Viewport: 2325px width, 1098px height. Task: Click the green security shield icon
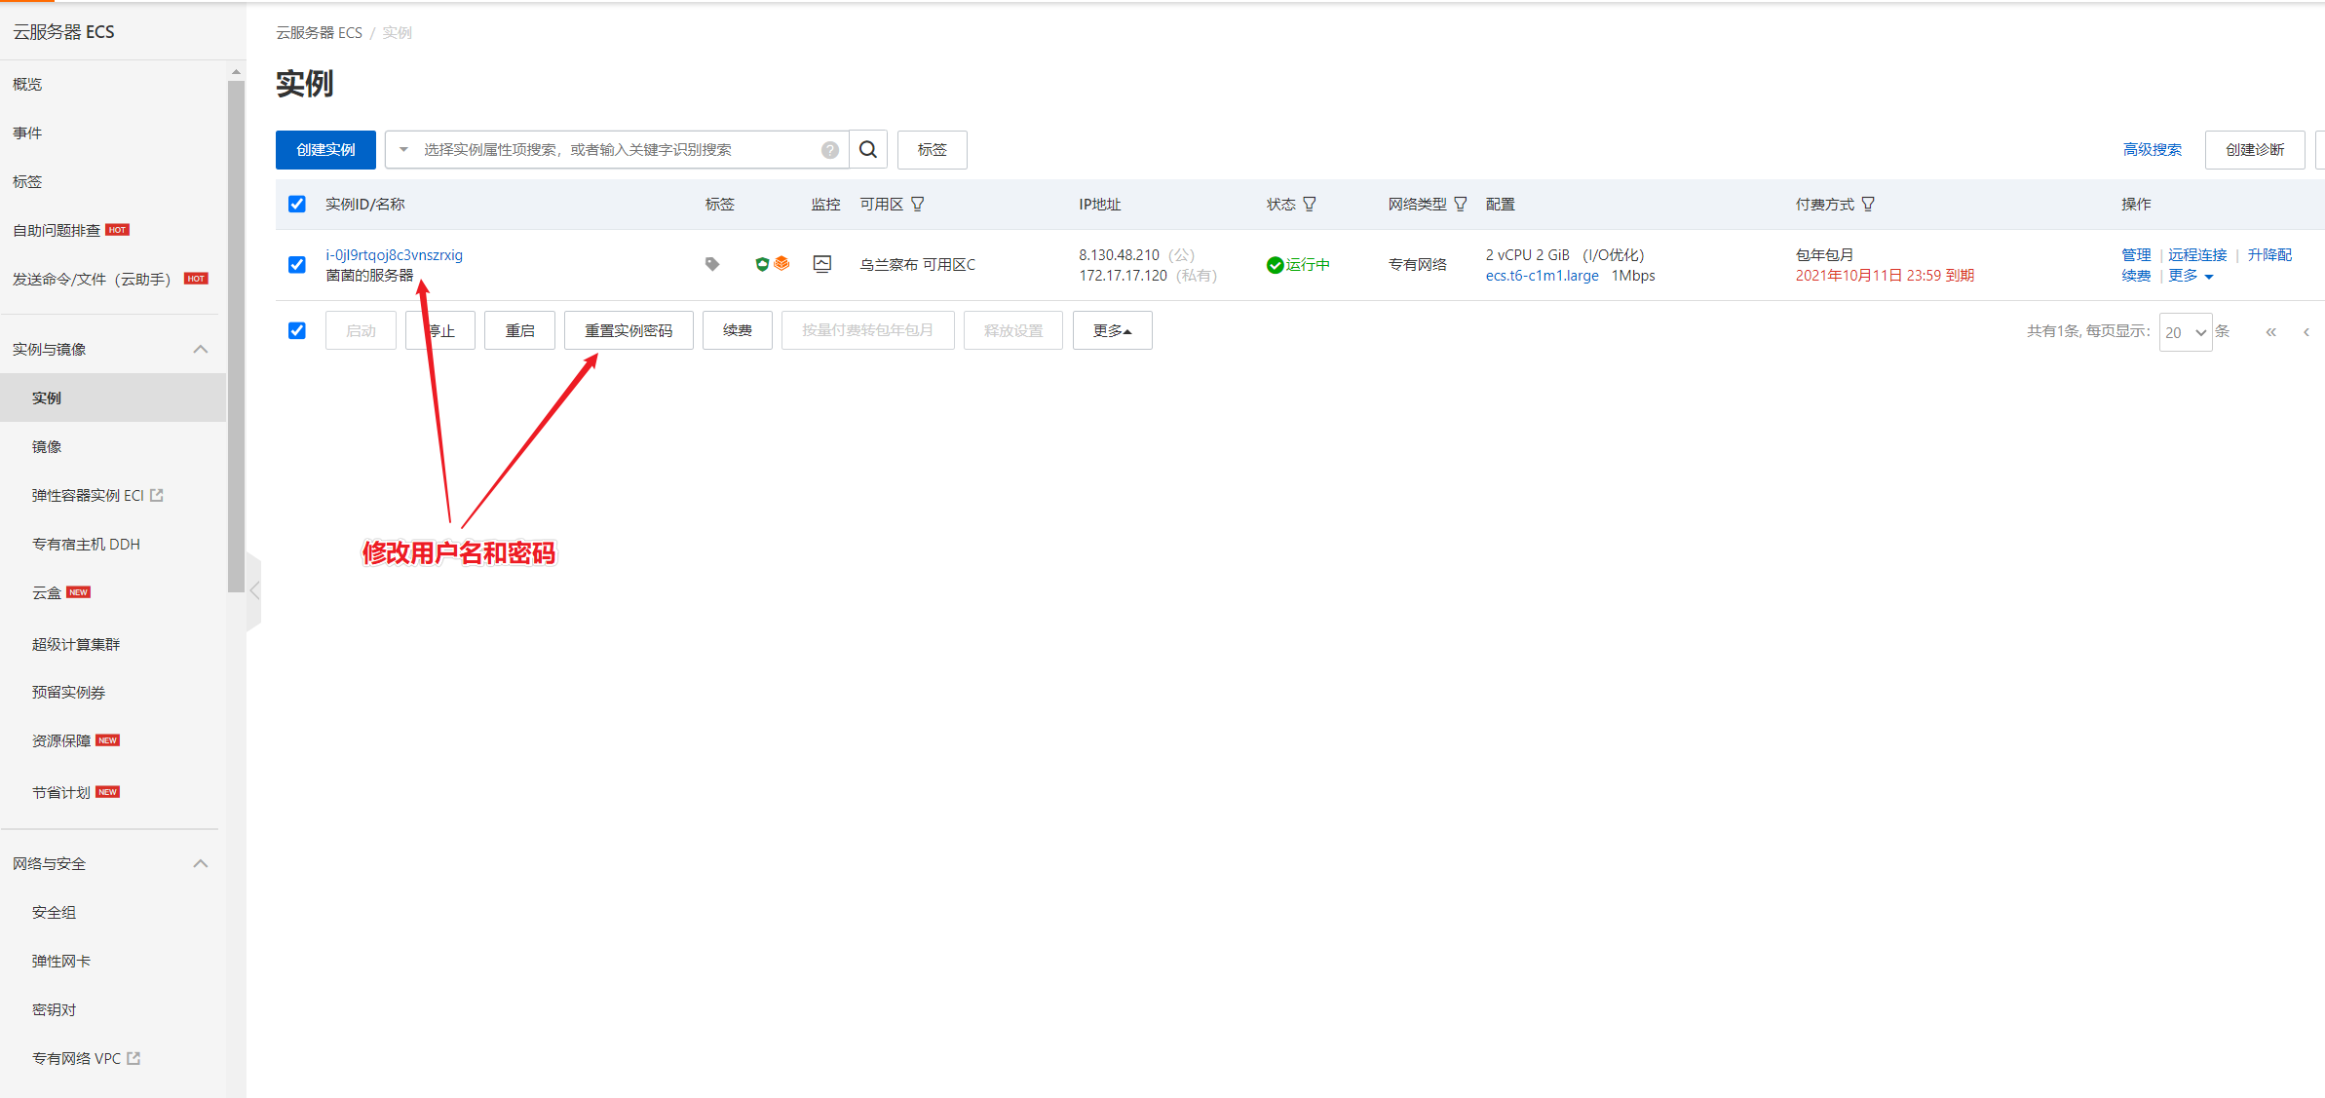point(762,264)
